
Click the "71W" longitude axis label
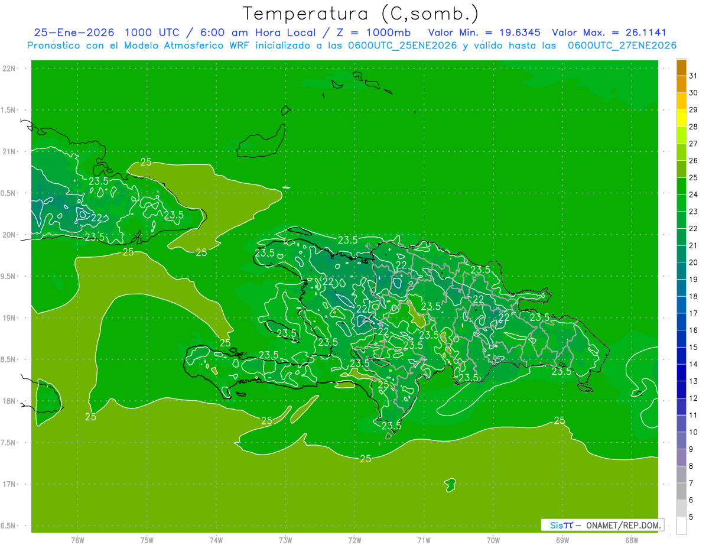424,540
